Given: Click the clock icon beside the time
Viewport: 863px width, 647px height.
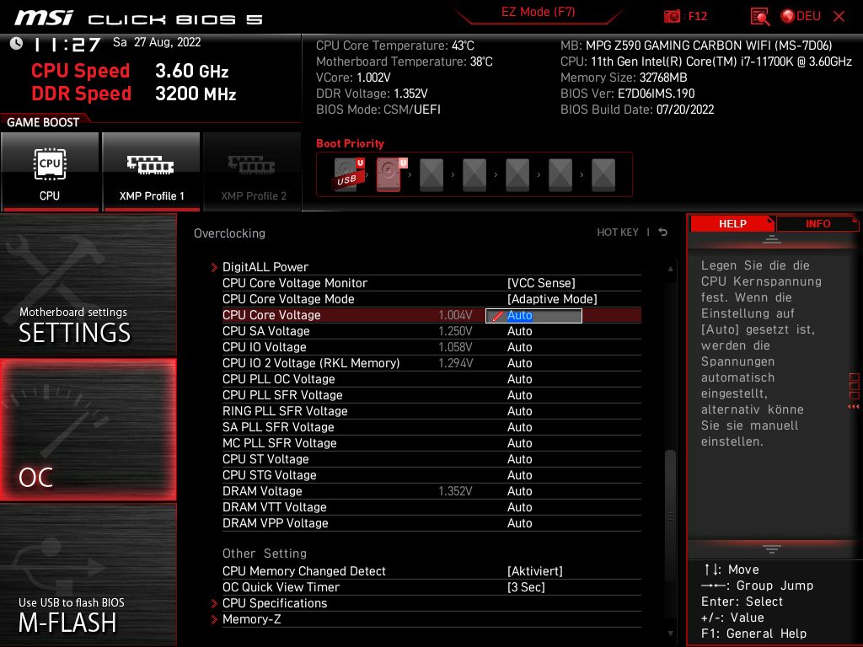Looking at the screenshot, I should pos(16,44).
